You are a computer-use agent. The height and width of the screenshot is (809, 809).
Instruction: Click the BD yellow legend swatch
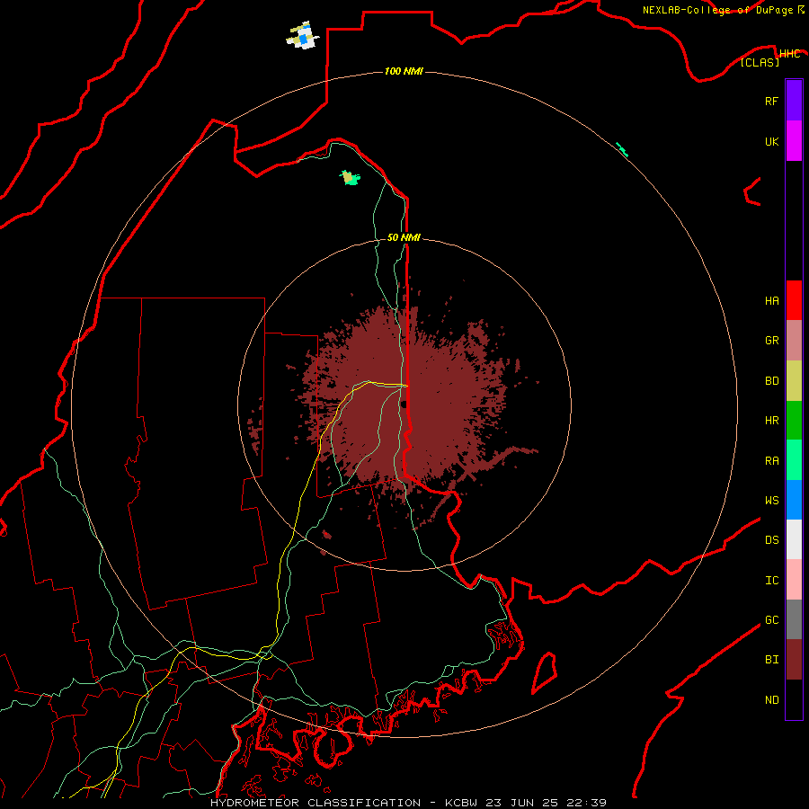(794, 381)
